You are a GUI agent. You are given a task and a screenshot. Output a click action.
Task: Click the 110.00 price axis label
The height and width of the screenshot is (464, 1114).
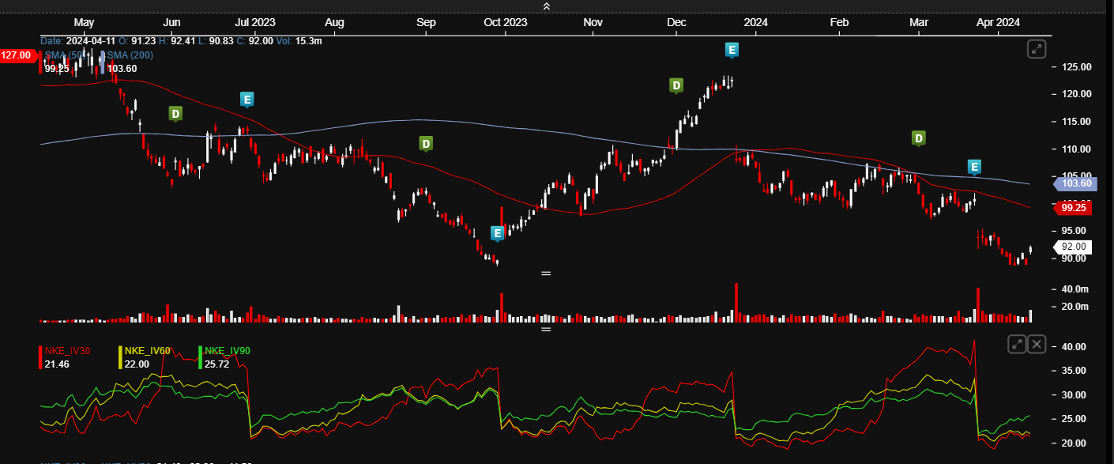1078,149
